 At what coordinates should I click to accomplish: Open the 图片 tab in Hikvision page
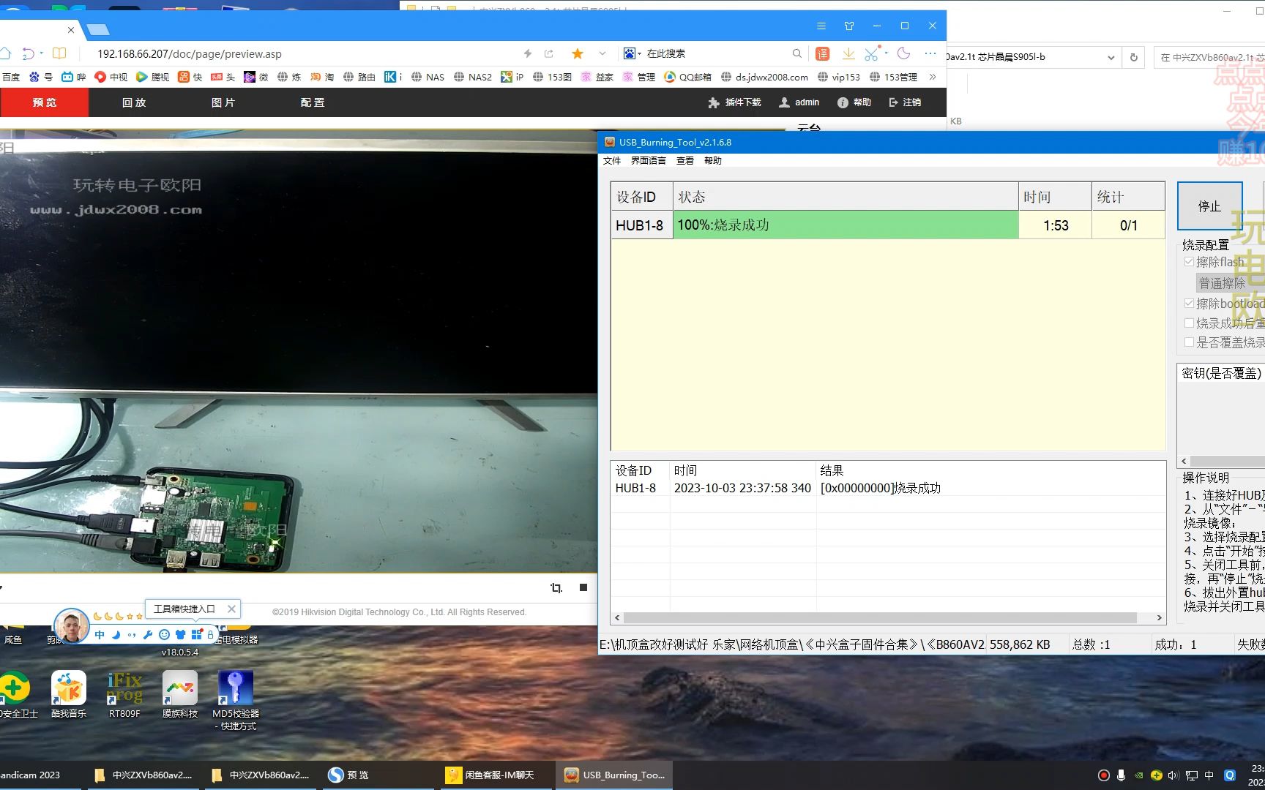(x=223, y=102)
